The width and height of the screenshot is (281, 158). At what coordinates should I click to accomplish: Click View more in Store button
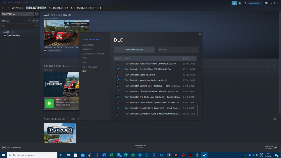pos(134,50)
